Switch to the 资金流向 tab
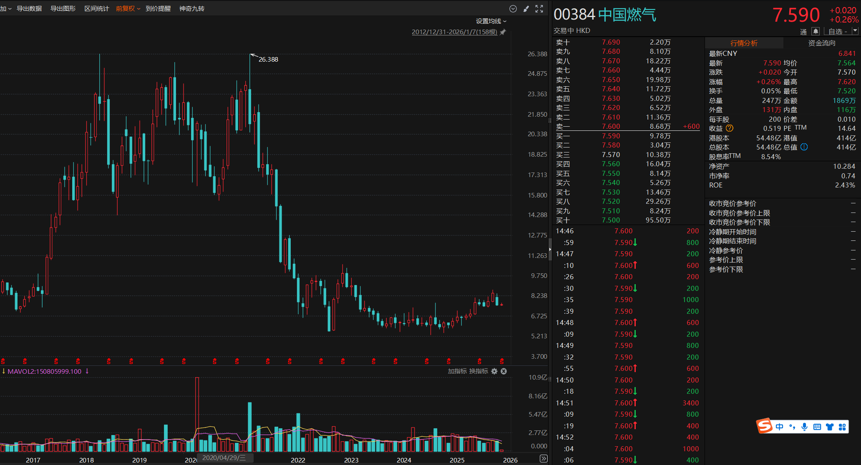The image size is (861, 465). click(821, 43)
